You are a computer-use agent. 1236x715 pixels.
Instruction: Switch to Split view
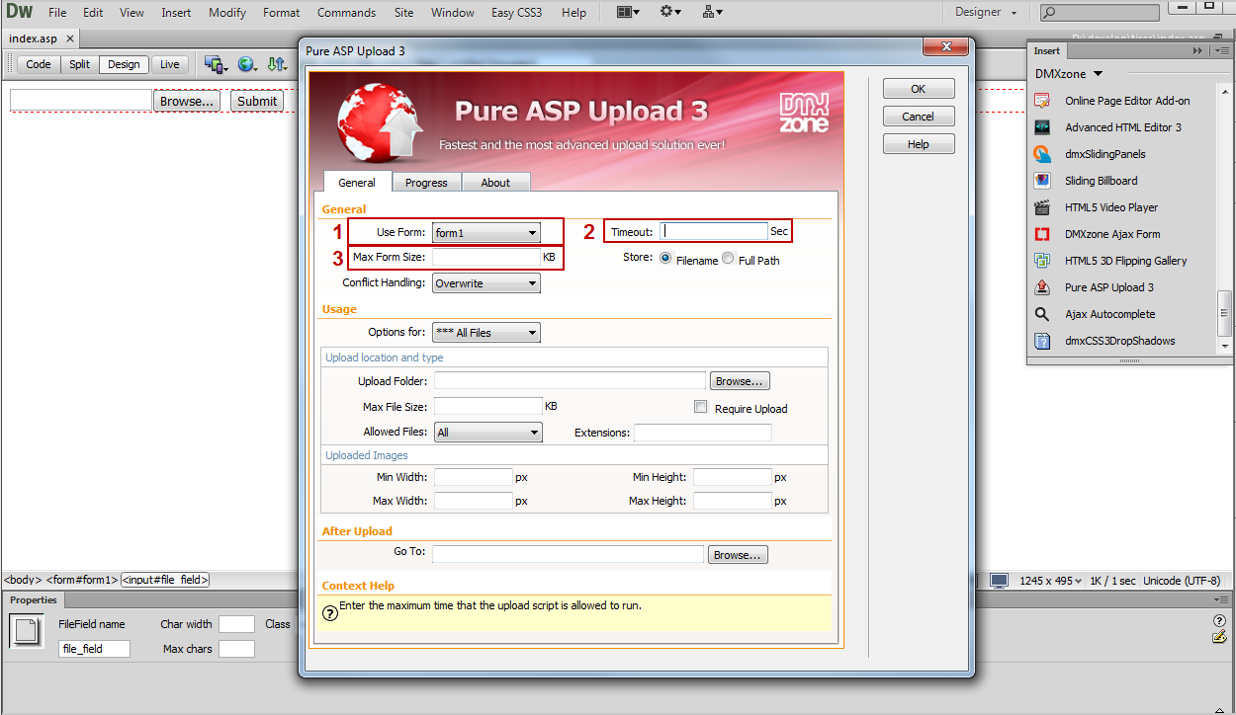[x=80, y=64]
